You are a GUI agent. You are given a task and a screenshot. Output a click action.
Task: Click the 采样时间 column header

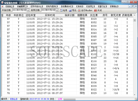click(50, 15)
